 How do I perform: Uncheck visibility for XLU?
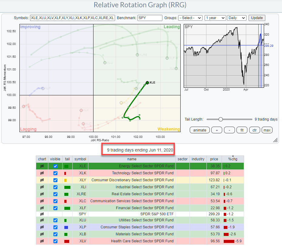[x=55, y=220]
